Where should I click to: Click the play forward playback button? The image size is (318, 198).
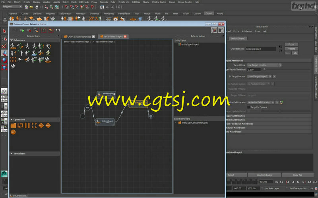click(298, 182)
